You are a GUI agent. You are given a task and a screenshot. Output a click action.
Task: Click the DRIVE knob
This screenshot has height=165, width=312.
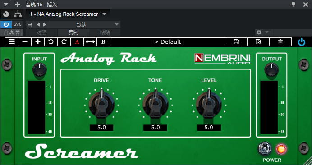coord(101,104)
